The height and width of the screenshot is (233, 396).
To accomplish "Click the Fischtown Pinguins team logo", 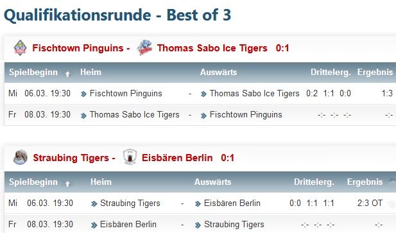I will [20, 47].
